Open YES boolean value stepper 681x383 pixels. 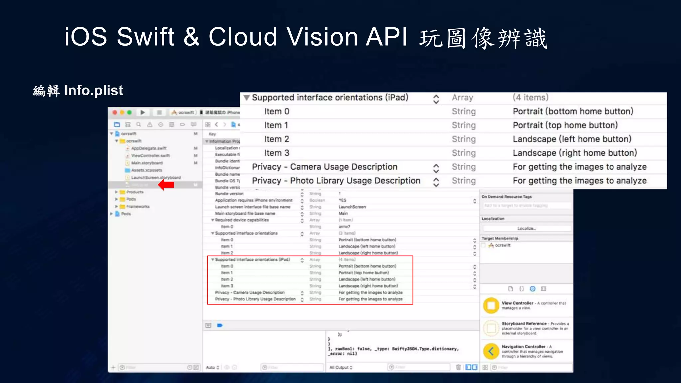tap(475, 201)
